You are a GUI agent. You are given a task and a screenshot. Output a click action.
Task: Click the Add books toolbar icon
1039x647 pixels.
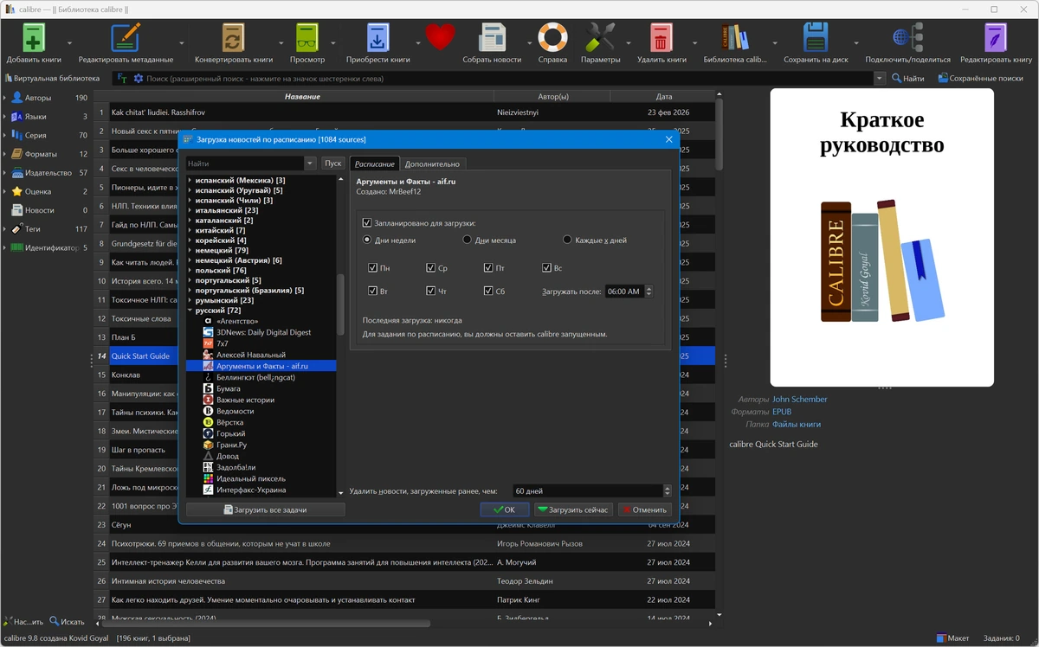33,38
